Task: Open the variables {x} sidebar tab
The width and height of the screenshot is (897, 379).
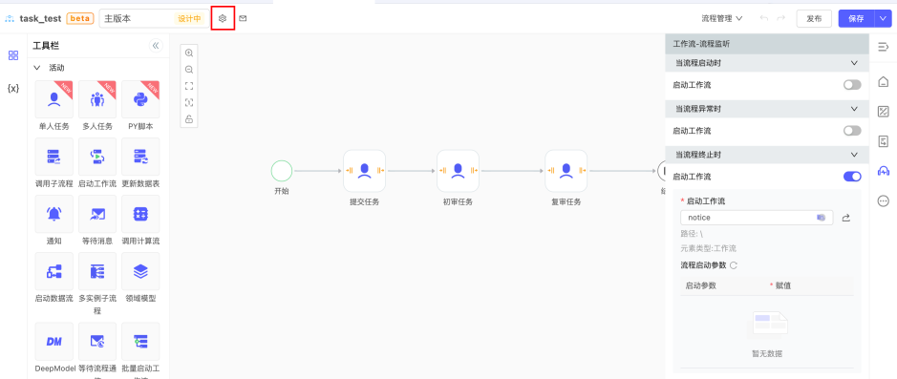Action: tap(13, 88)
